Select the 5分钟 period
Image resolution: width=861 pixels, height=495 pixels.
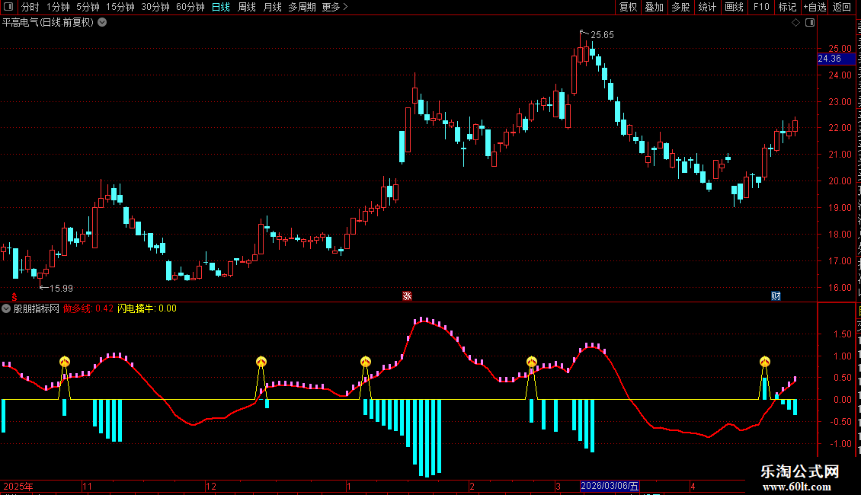click(88, 7)
